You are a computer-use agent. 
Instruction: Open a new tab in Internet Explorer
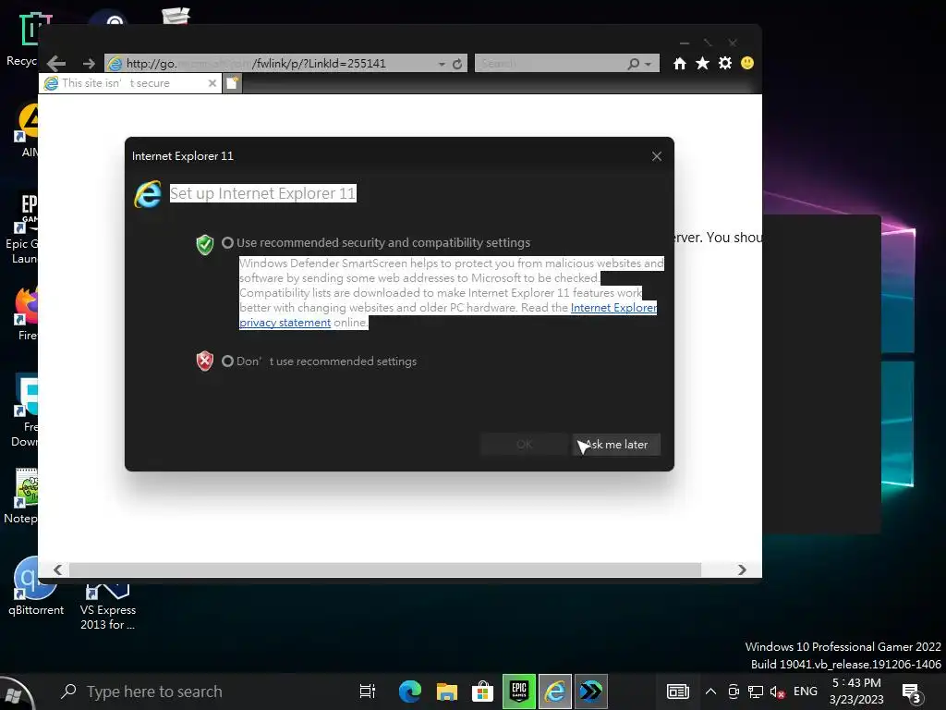tap(232, 83)
